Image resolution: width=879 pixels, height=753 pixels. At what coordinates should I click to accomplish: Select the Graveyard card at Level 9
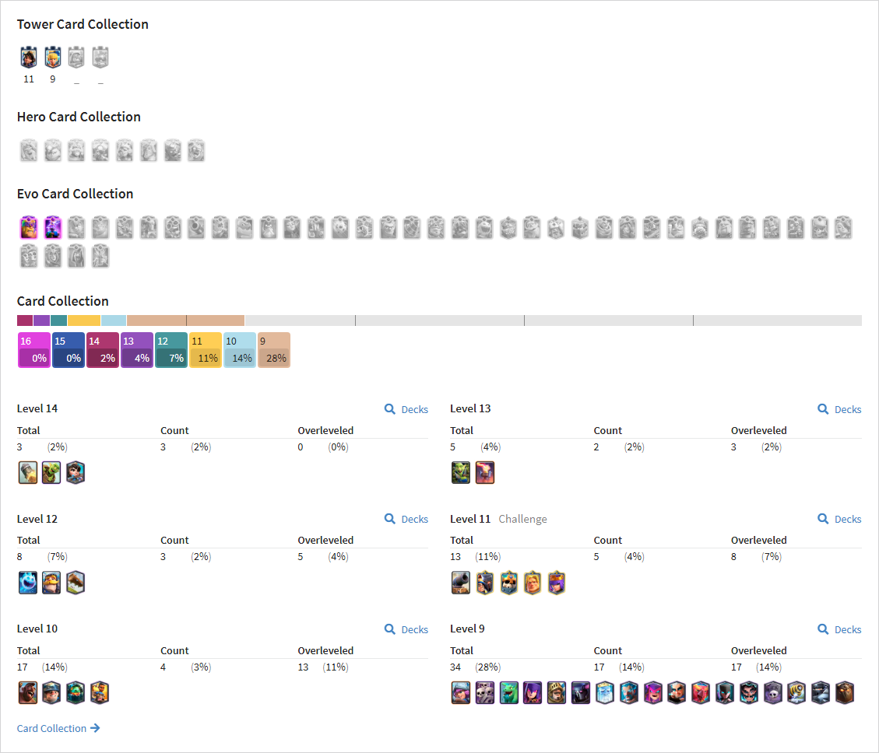[x=772, y=693]
